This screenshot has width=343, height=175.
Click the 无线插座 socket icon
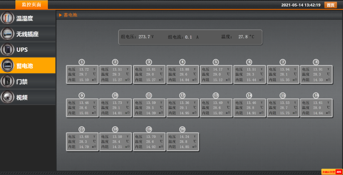point(7,34)
